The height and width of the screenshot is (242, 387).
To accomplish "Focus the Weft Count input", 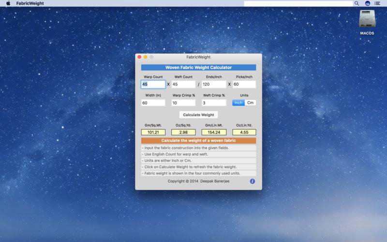I will pos(183,84).
